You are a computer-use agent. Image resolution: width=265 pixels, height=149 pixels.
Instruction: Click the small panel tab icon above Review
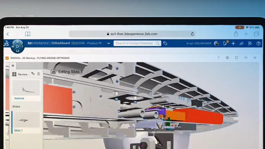coord(13,66)
